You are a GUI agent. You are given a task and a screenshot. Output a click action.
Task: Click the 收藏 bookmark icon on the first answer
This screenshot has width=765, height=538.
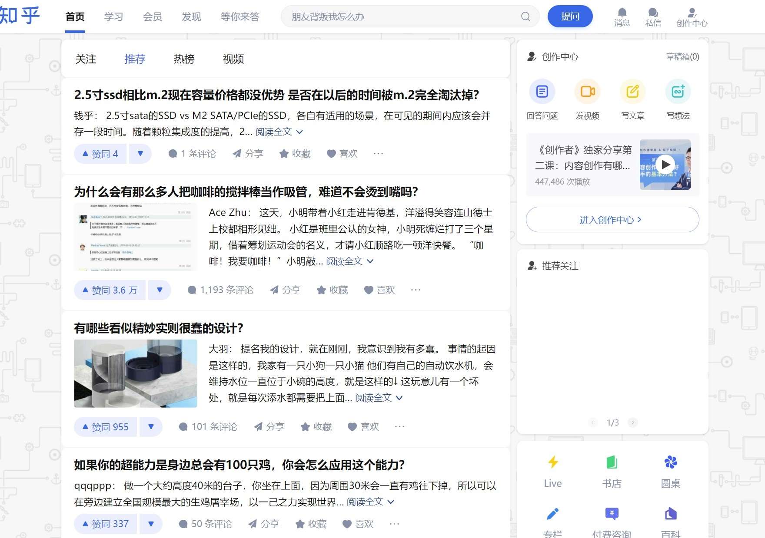[x=284, y=153]
